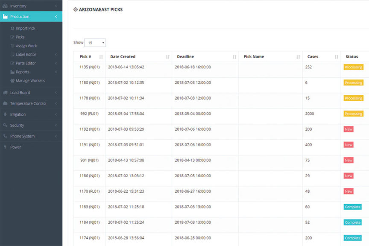Open the Show entries dropdown

[95, 43]
